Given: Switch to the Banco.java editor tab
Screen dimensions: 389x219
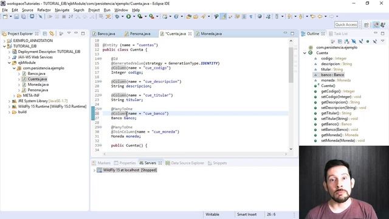Looking at the screenshot, I should click(104, 34).
